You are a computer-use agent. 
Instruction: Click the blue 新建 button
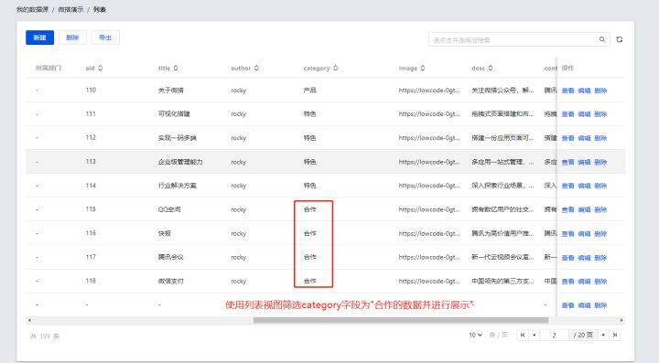pyautogui.click(x=39, y=37)
